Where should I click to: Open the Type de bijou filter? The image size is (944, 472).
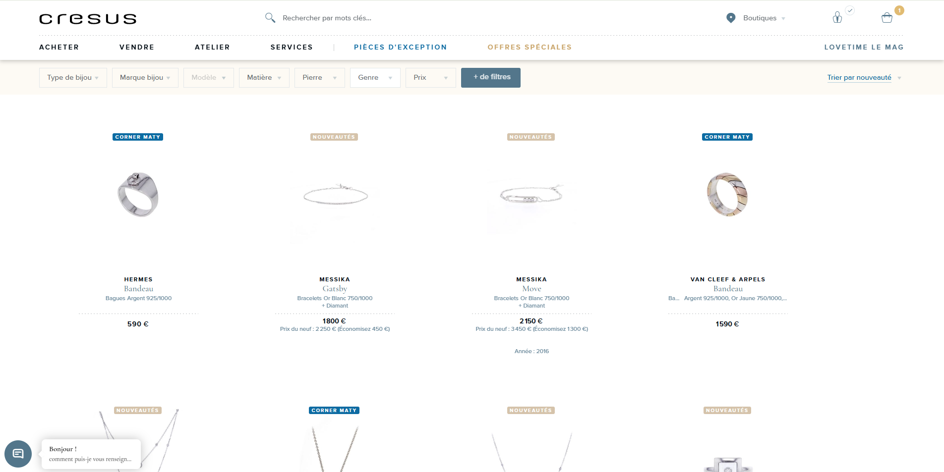73,78
